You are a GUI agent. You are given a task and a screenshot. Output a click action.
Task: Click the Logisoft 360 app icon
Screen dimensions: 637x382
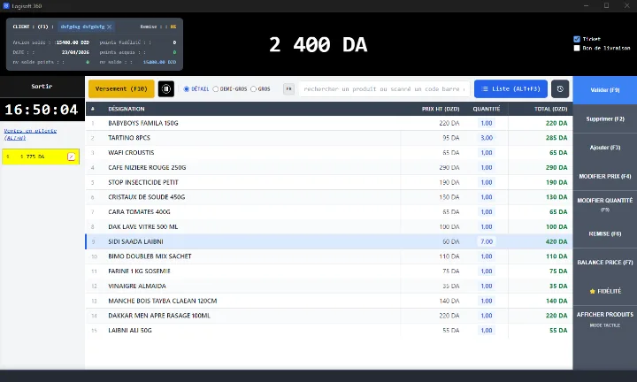click(x=5, y=5)
